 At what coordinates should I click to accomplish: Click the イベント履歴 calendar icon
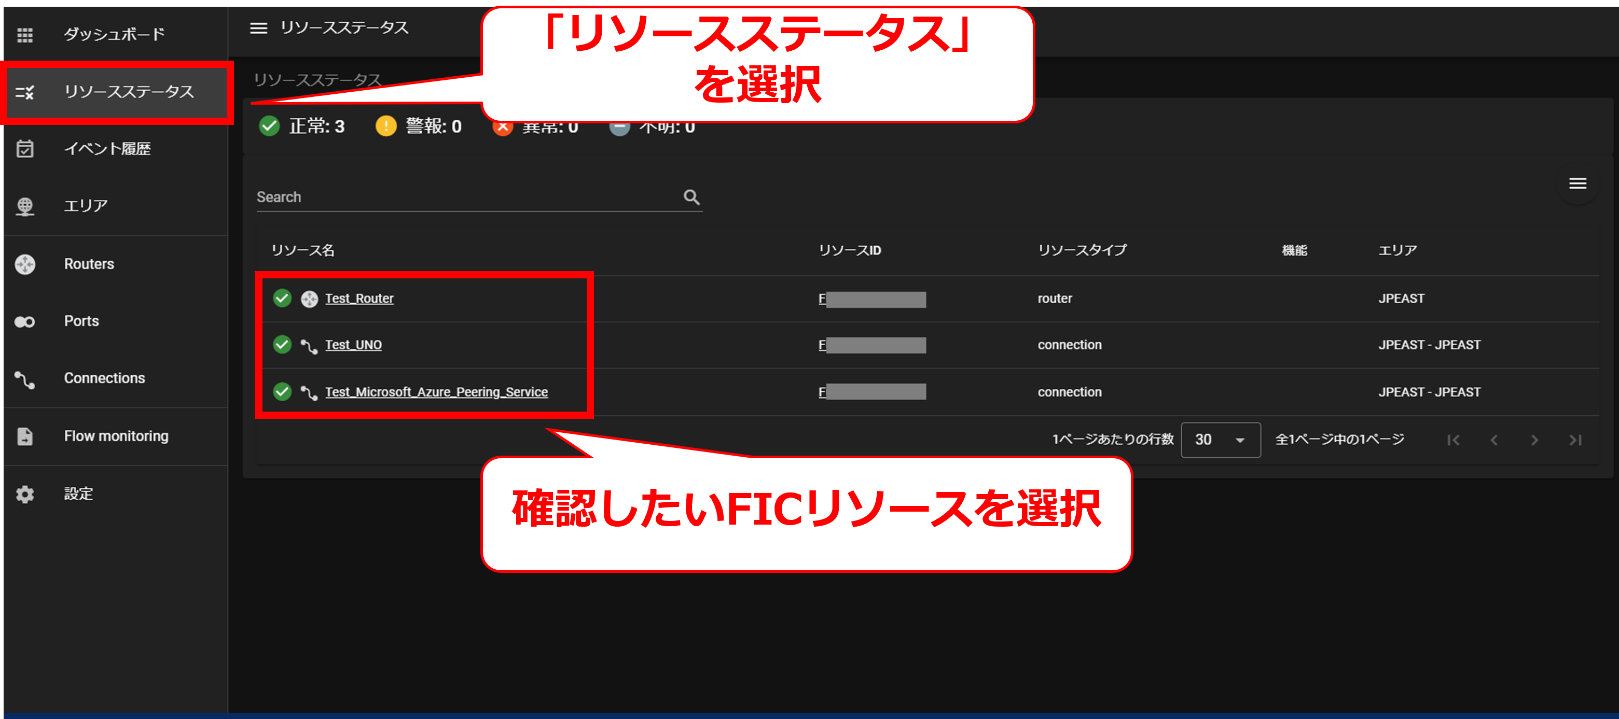(x=24, y=149)
